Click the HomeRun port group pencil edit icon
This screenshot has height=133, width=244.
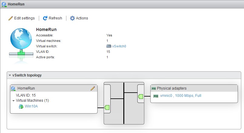tap(92, 88)
